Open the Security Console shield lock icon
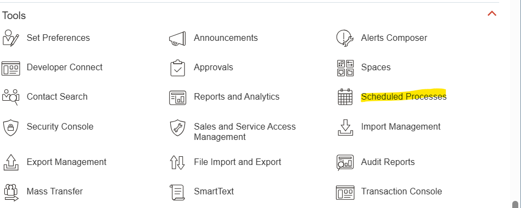Image resolution: width=521 pixels, height=208 pixels. click(10, 127)
